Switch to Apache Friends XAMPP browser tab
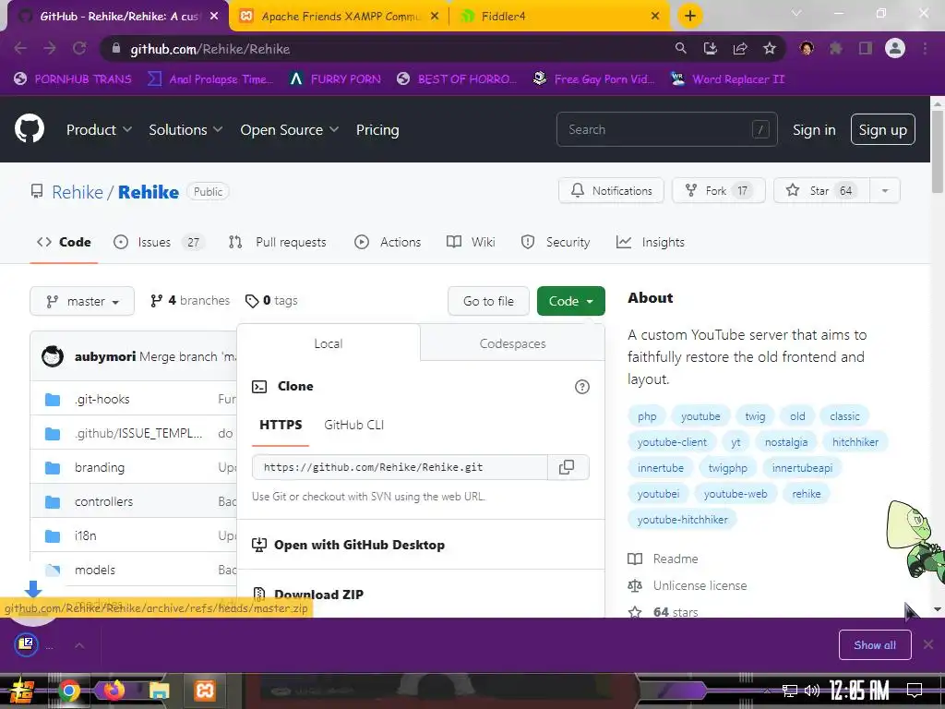The height and width of the screenshot is (709, 945). click(339, 17)
